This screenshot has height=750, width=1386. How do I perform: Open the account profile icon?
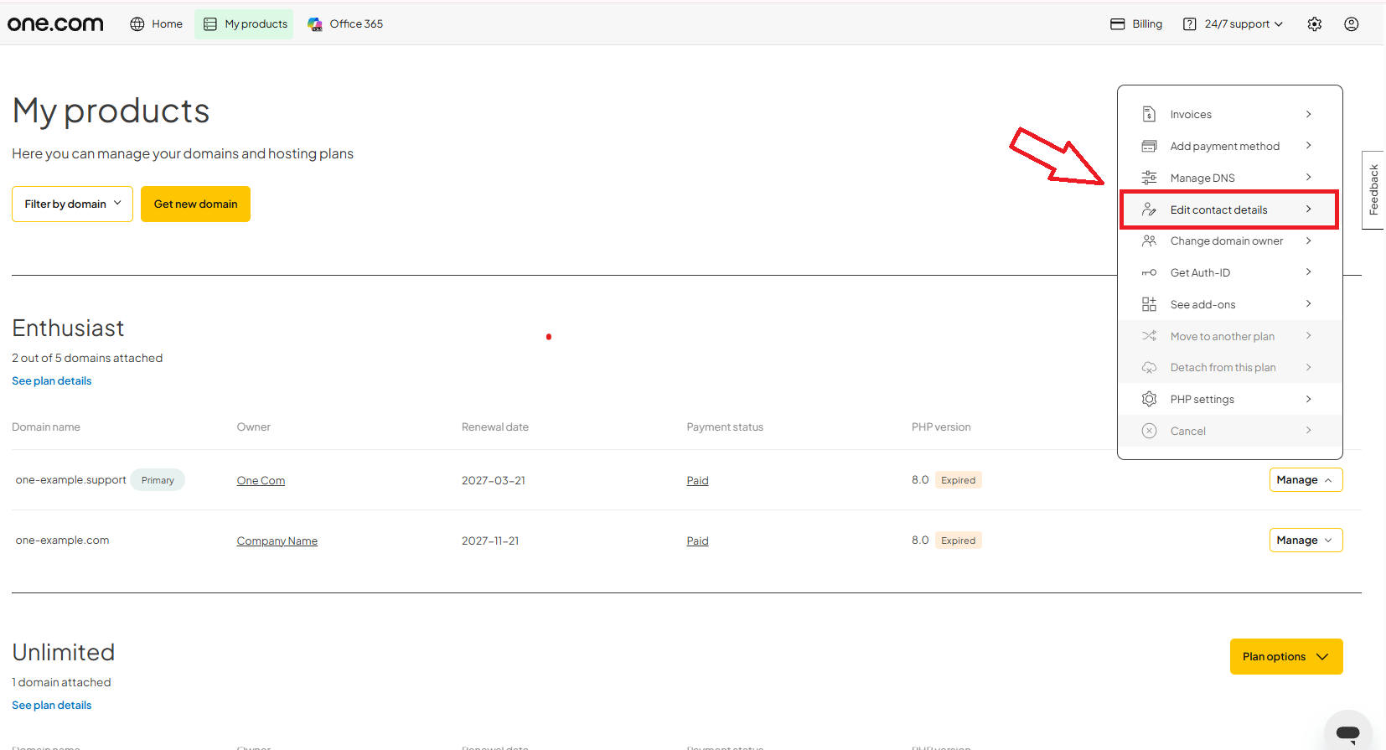tap(1351, 24)
